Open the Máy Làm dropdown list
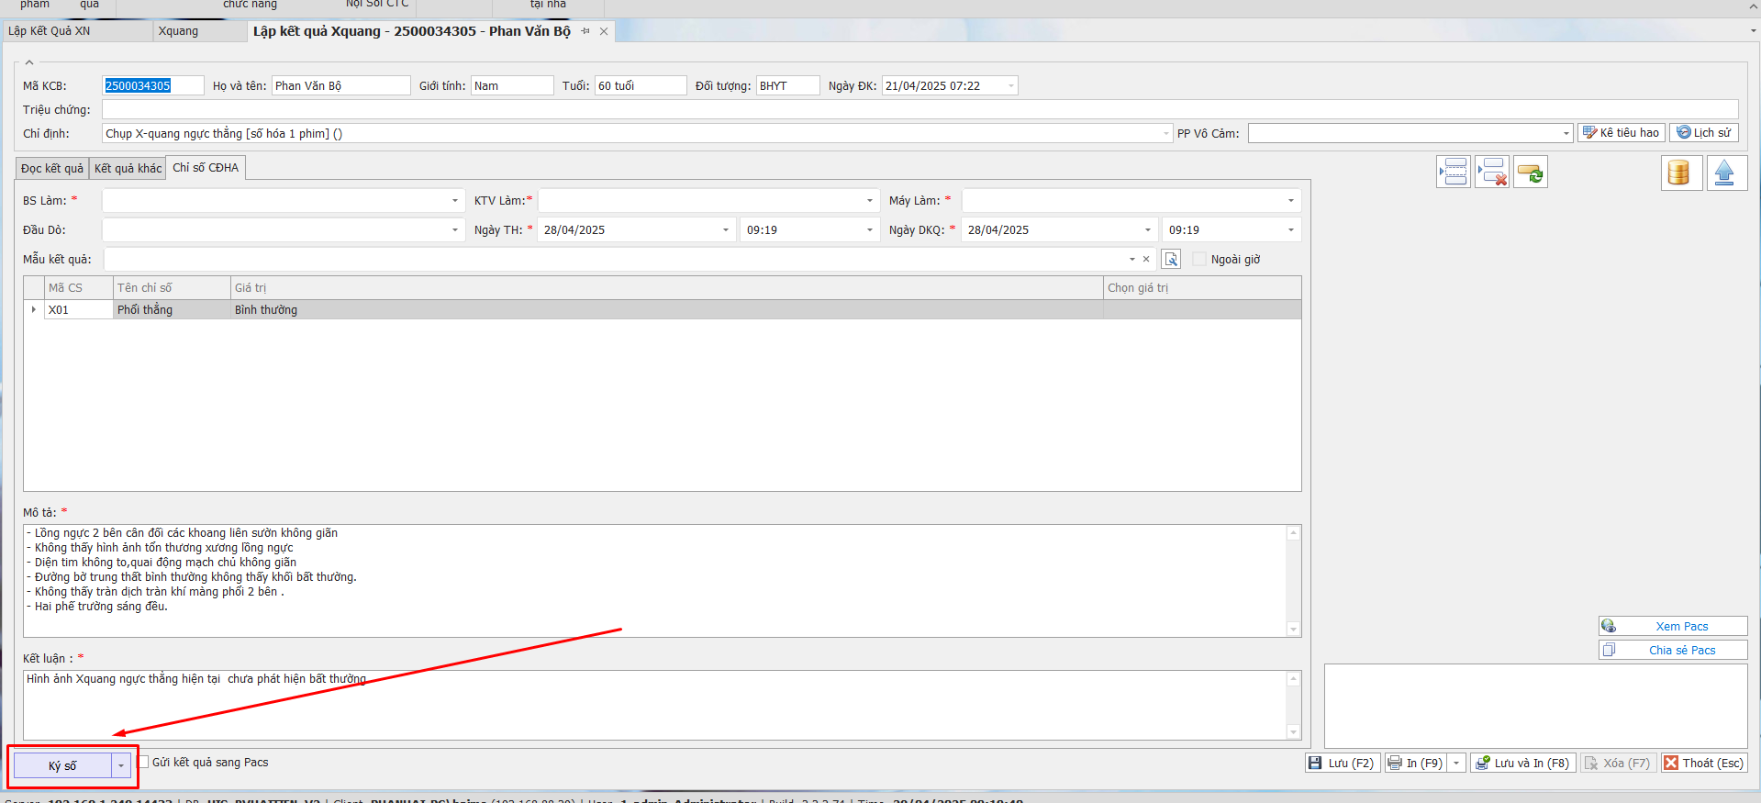Viewport: 1761px width, 803px height. point(1290,201)
